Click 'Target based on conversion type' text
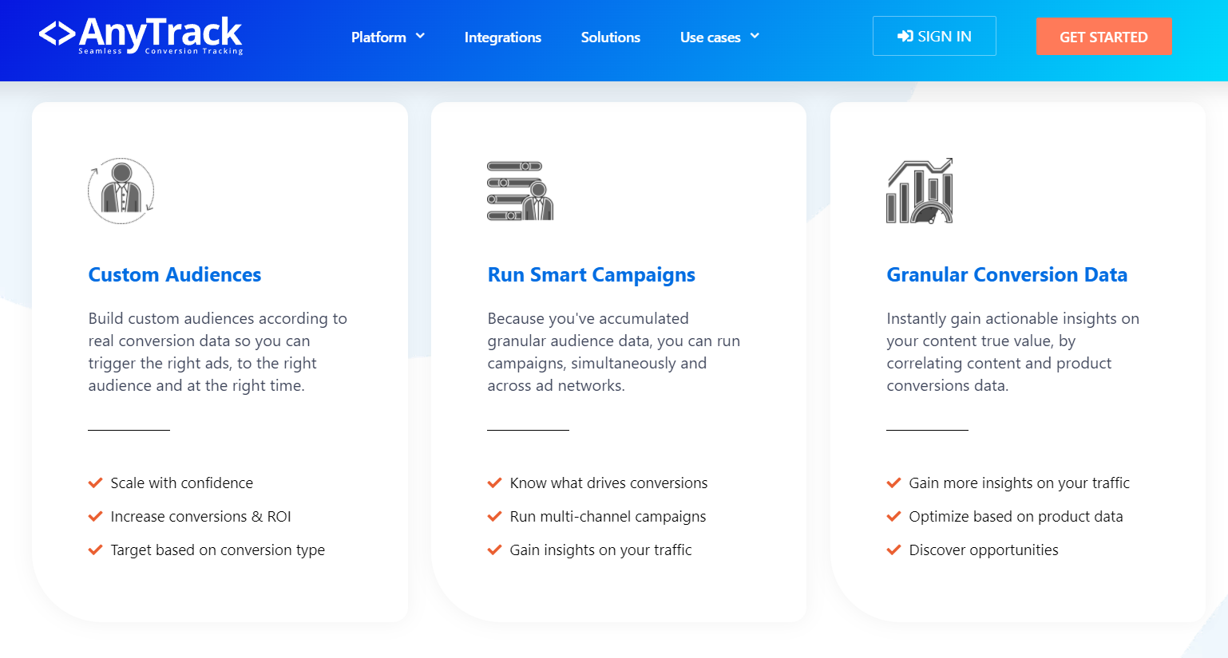 (218, 550)
